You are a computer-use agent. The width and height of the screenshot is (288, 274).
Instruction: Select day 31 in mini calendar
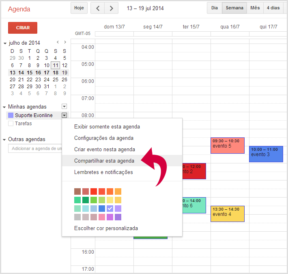[47, 87]
